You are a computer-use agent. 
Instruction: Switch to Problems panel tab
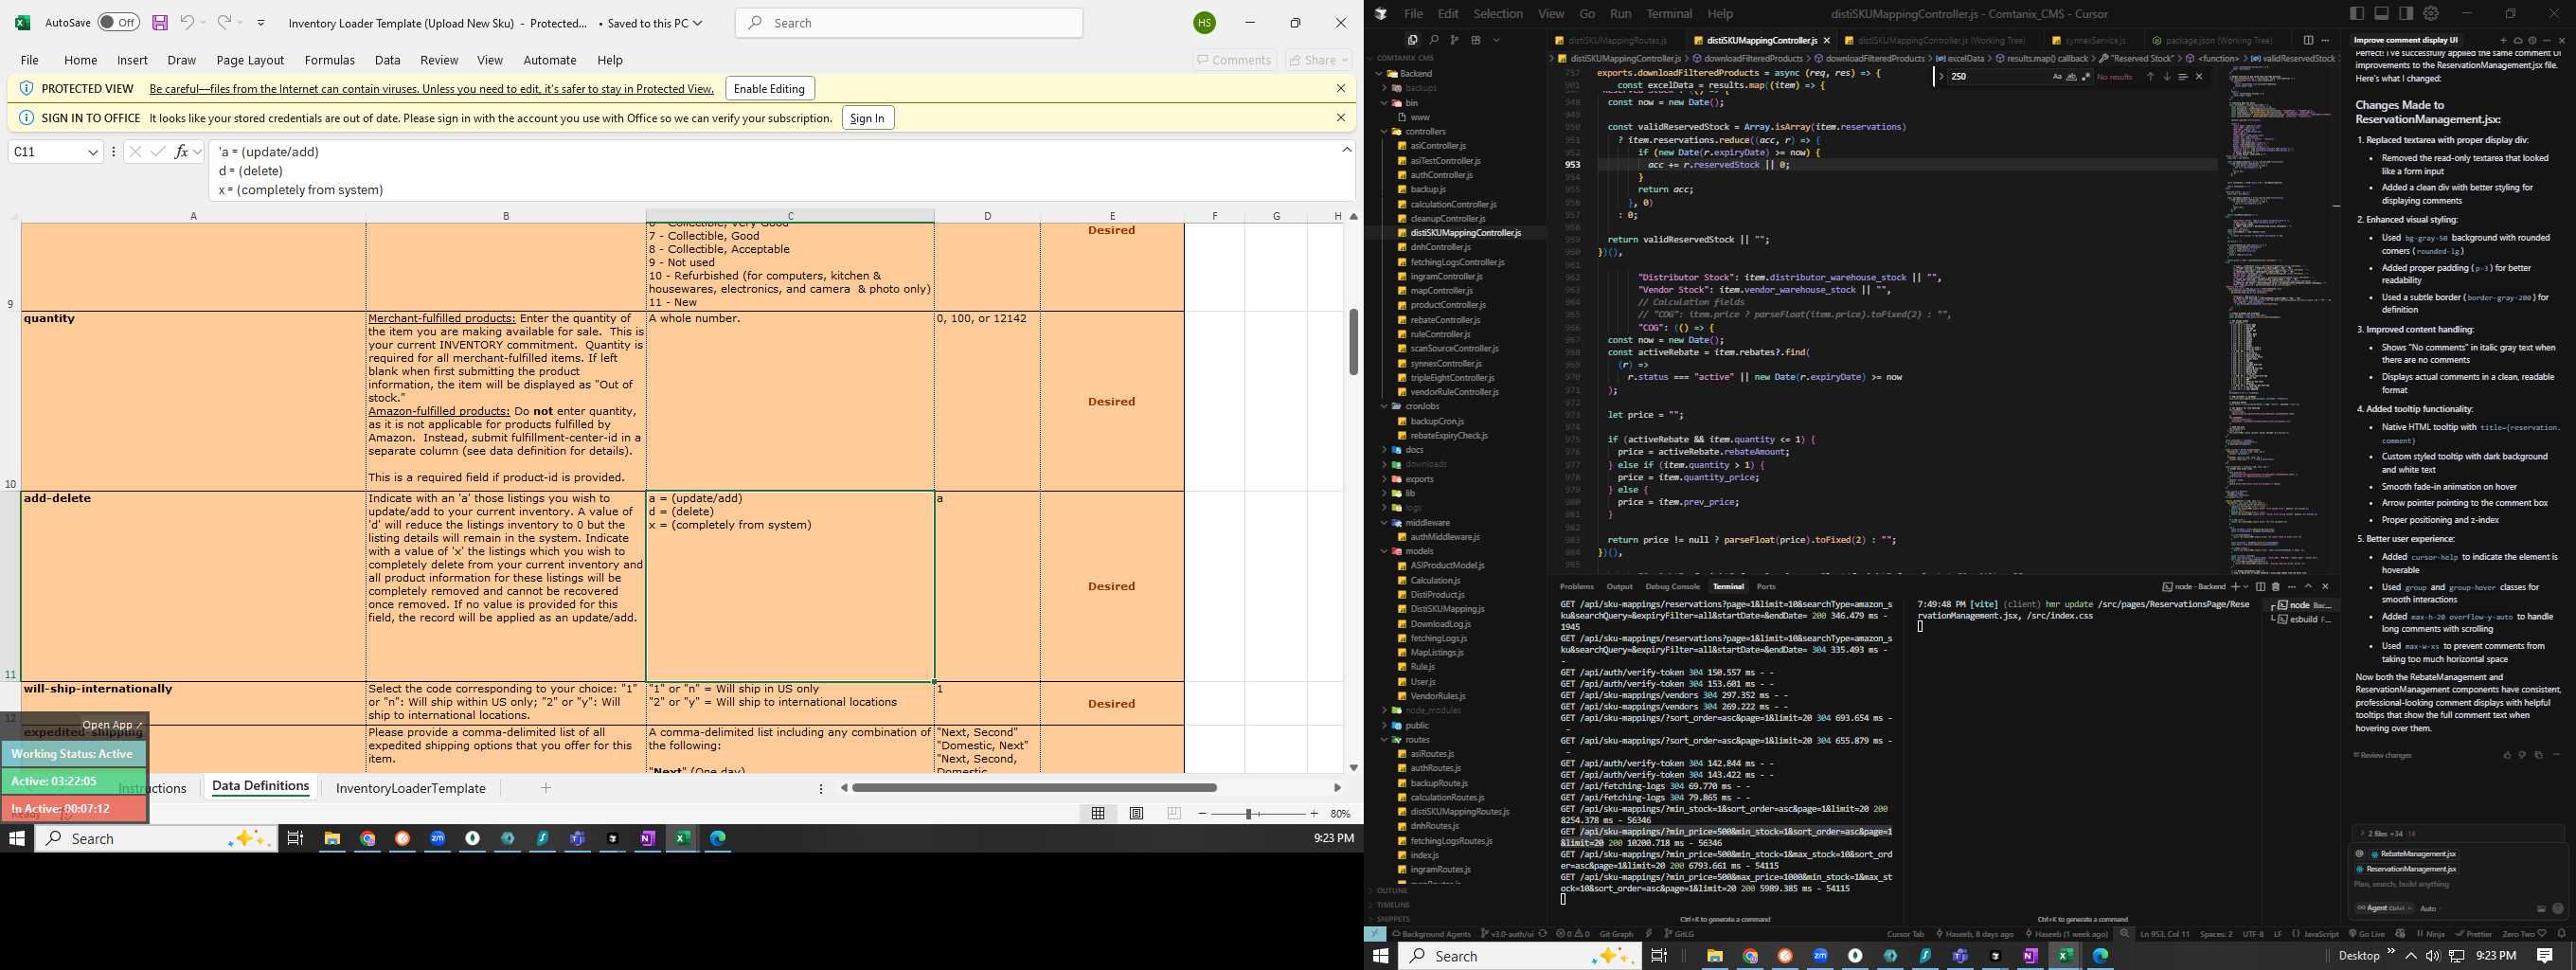click(x=1576, y=586)
